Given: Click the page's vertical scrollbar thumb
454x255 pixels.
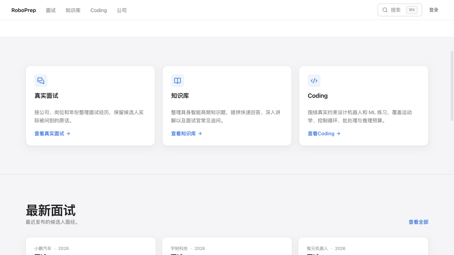Looking at the screenshot, I should 452,86.
